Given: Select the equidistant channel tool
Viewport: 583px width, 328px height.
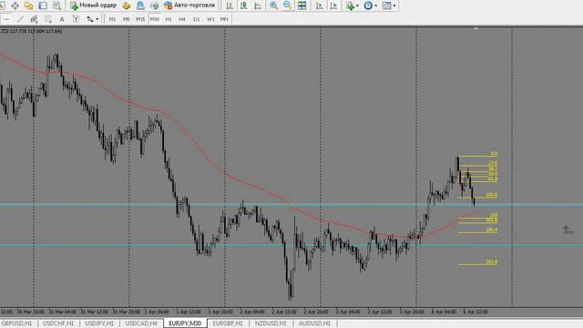Looking at the screenshot, I should 34,19.
